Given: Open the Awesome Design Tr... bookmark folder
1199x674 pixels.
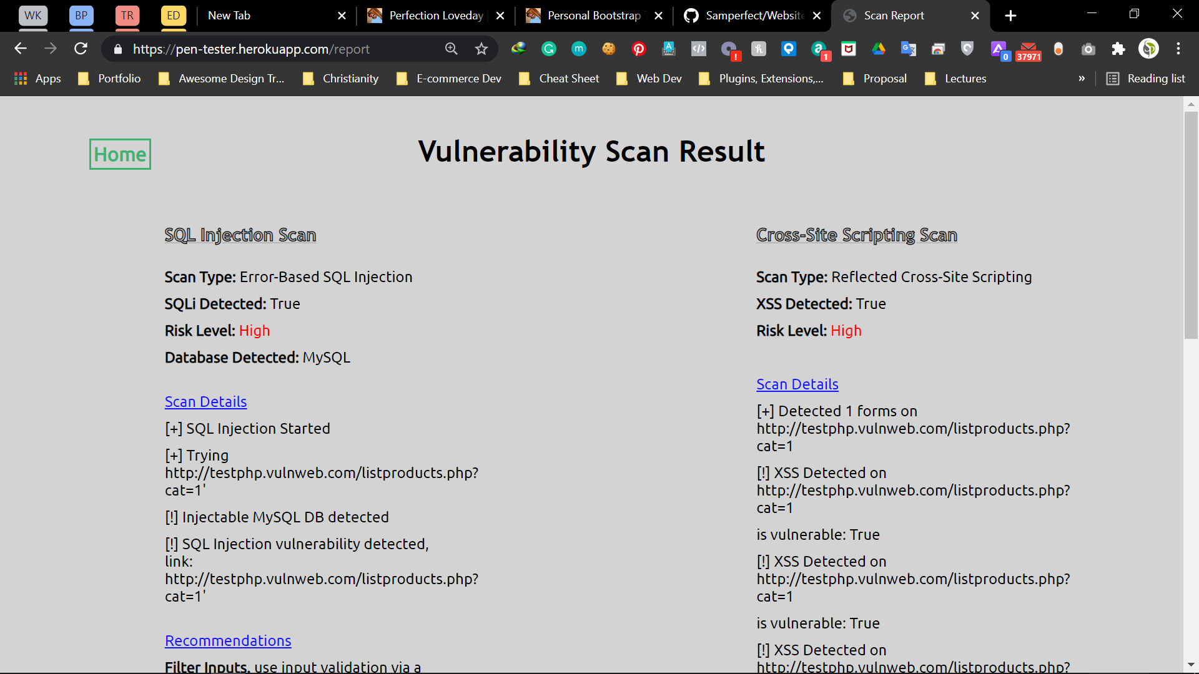Looking at the screenshot, I should (x=222, y=79).
